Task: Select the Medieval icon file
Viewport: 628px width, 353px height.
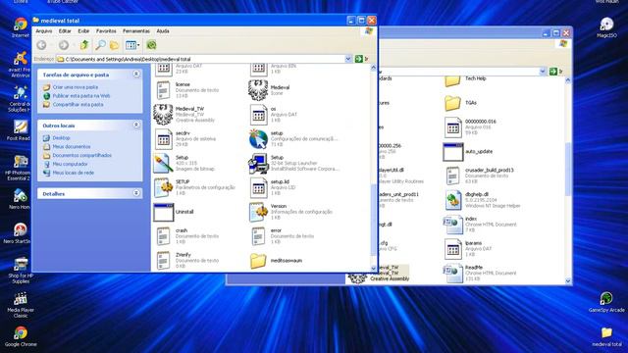Action: click(269, 90)
